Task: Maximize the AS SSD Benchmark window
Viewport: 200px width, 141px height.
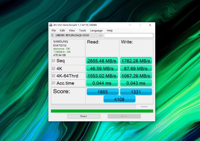Action: [140, 25]
